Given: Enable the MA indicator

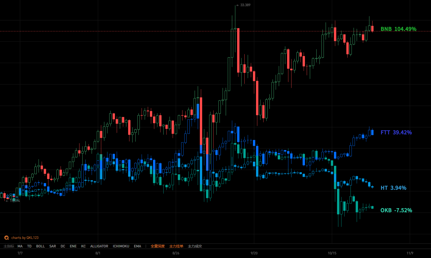Looking at the screenshot, I should (x=20, y=246).
